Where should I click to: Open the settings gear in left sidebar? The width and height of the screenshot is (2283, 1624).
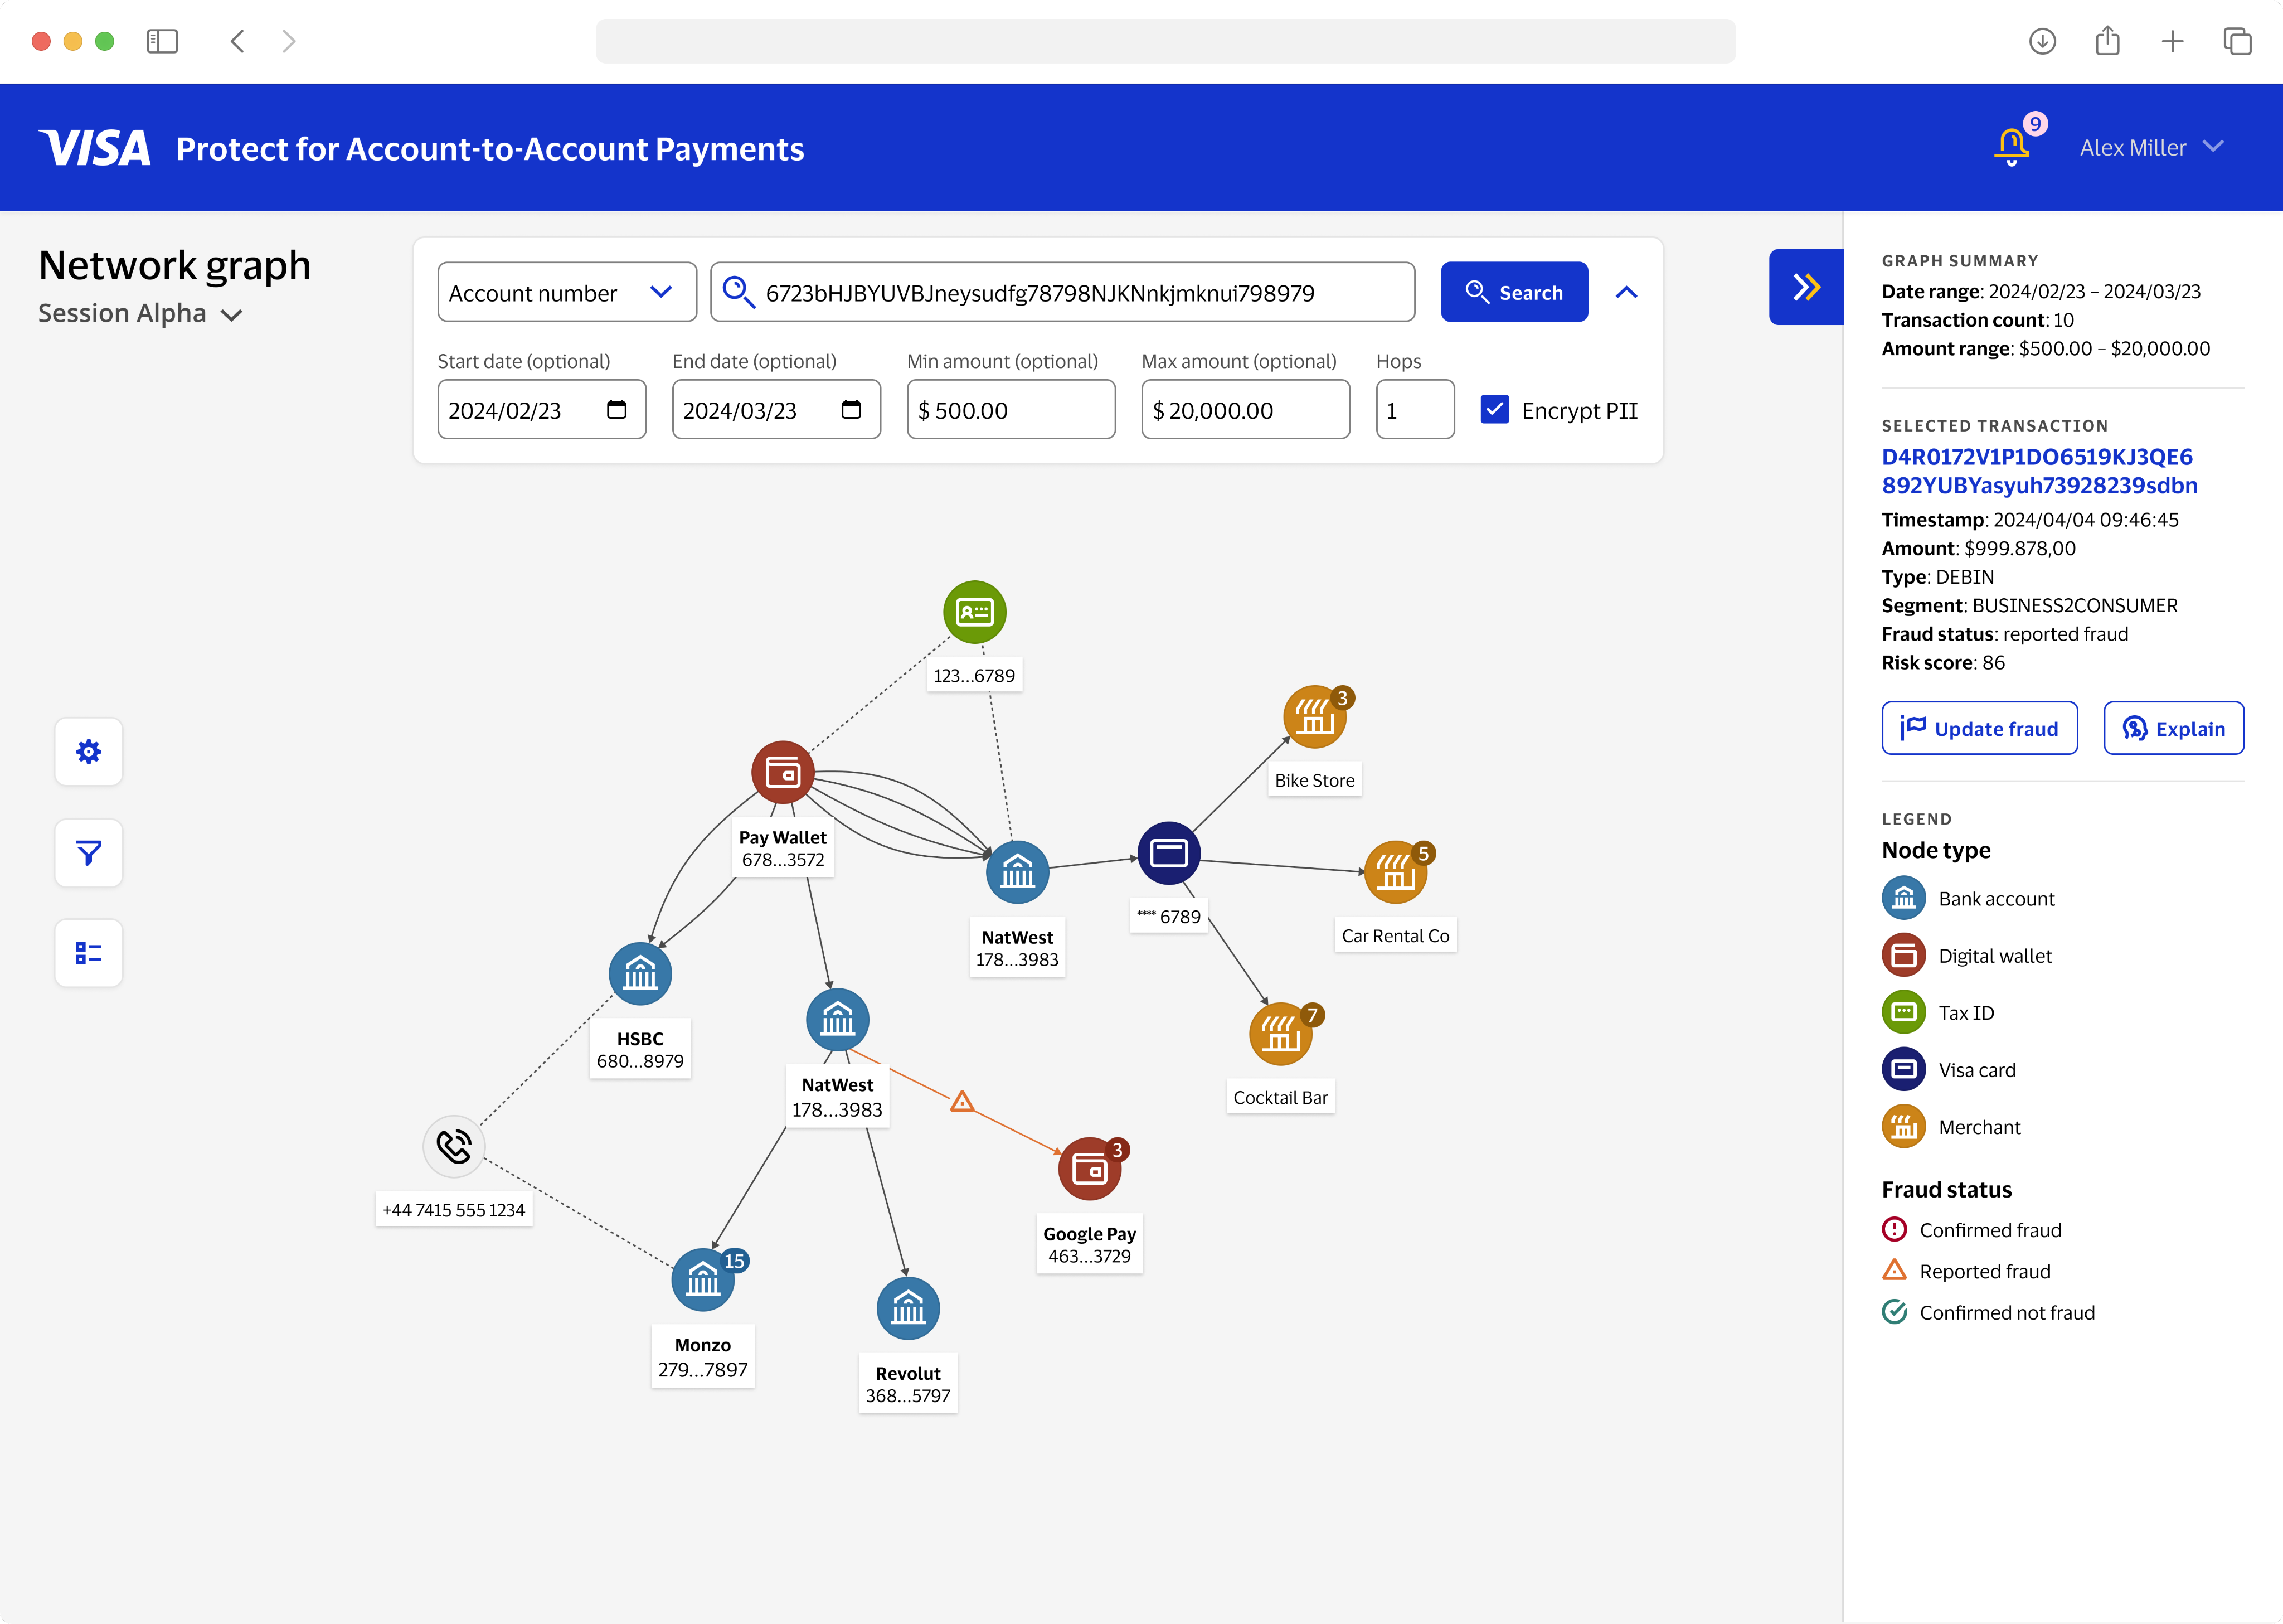click(x=88, y=751)
